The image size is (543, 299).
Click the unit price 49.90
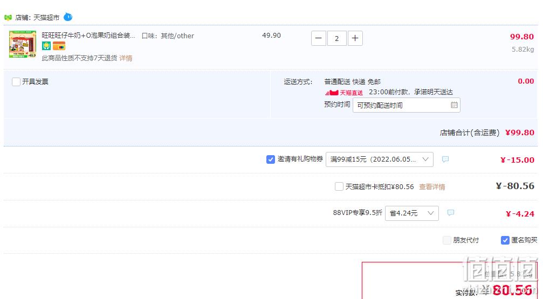click(272, 36)
